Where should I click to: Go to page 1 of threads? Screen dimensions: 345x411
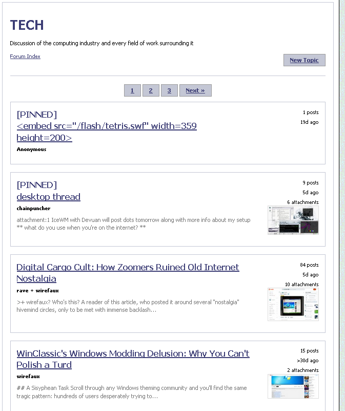(132, 90)
